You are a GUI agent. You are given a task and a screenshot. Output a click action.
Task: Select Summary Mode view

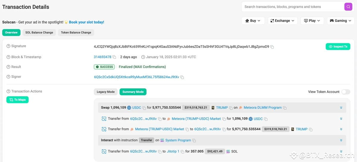tap(133, 92)
